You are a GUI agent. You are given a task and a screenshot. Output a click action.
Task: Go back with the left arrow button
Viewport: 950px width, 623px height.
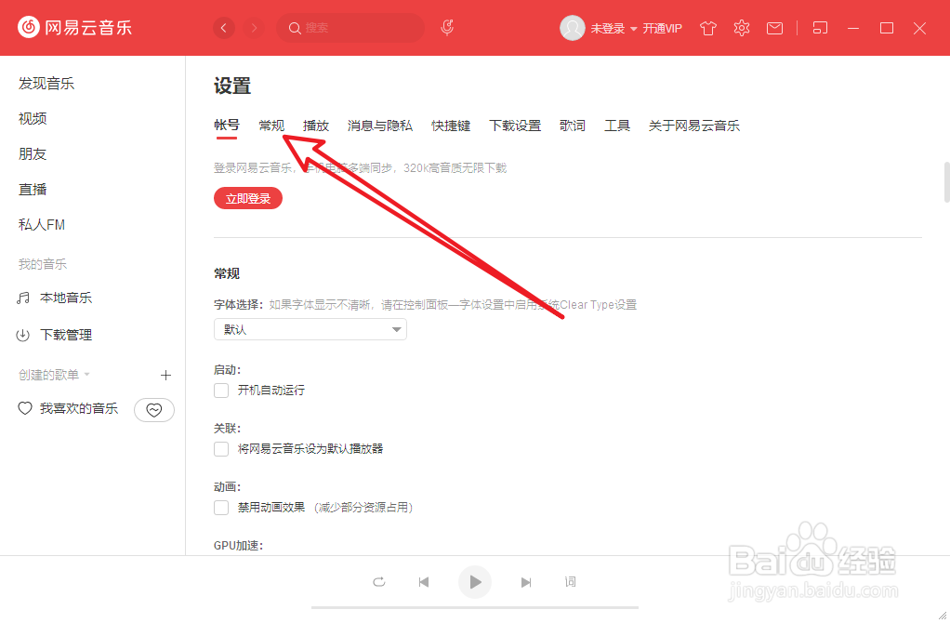(x=224, y=28)
